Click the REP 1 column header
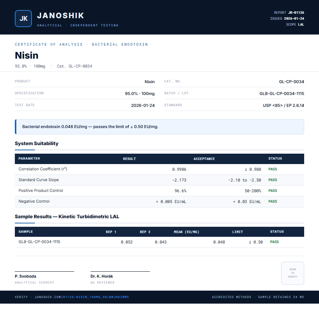This screenshot has width=319, height=314. tap(111, 232)
